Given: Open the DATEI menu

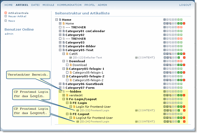Looking at the screenshot, I should 35,5.
